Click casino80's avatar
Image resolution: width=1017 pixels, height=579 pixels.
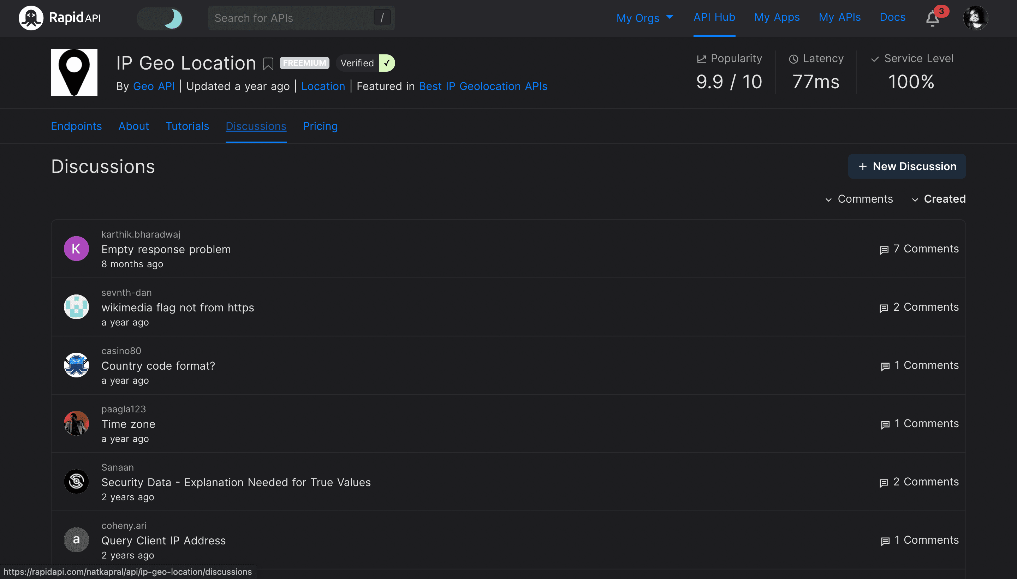pyautogui.click(x=76, y=365)
